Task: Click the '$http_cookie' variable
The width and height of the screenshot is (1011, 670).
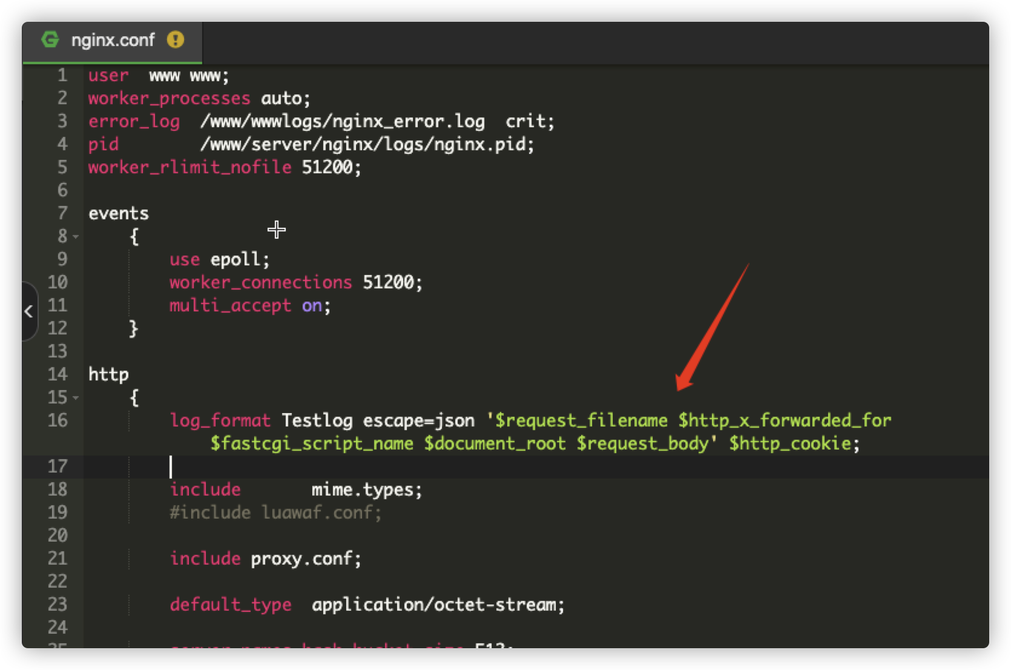Action: tap(790, 443)
